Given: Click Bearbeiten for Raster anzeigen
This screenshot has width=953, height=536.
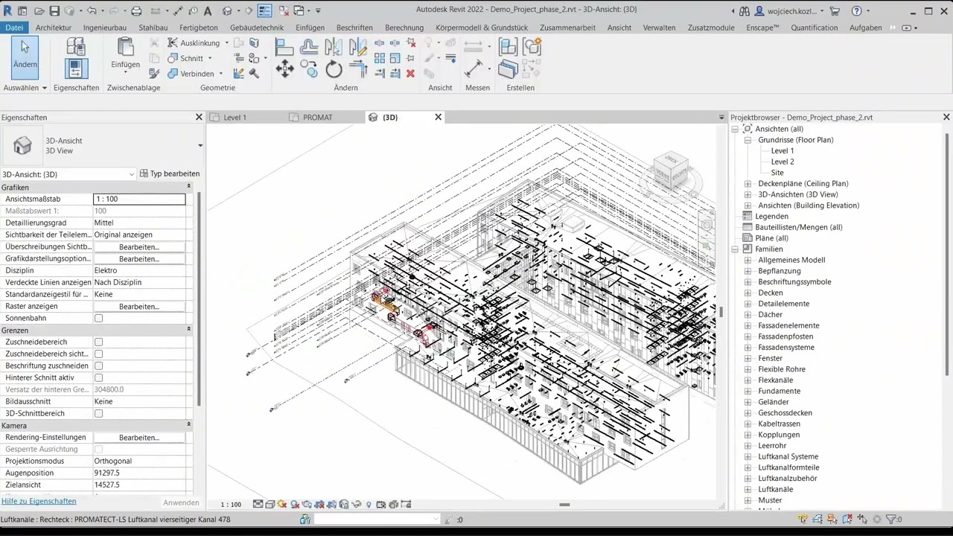Looking at the screenshot, I should click(139, 306).
